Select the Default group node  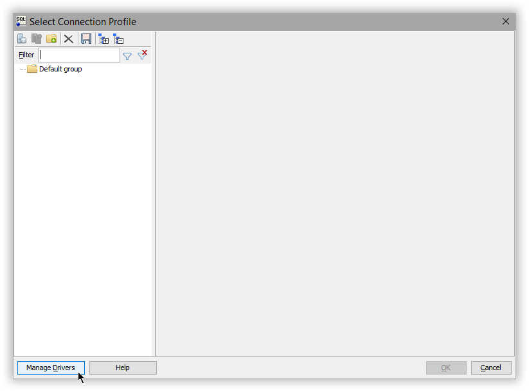pos(60,69)
